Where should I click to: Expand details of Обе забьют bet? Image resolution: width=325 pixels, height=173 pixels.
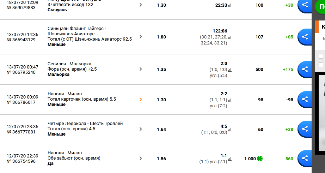click(141, 159)
